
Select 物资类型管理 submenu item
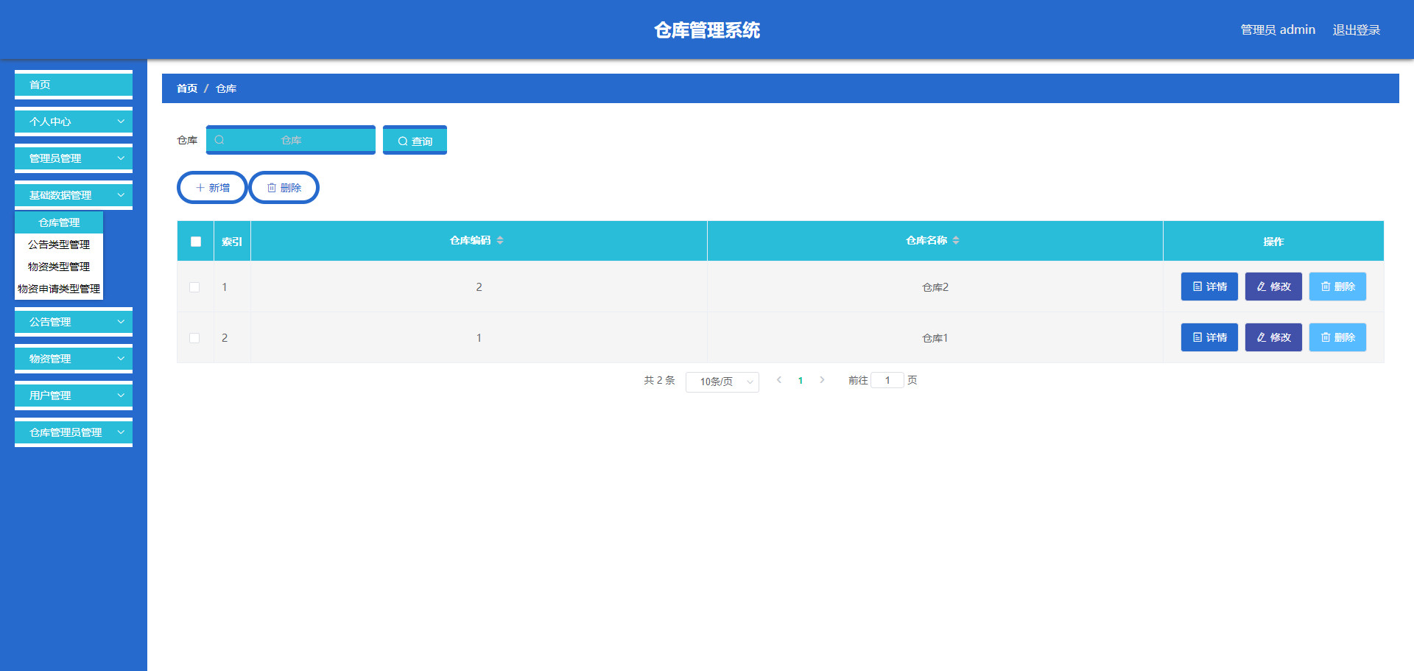(x=59, y=267)
